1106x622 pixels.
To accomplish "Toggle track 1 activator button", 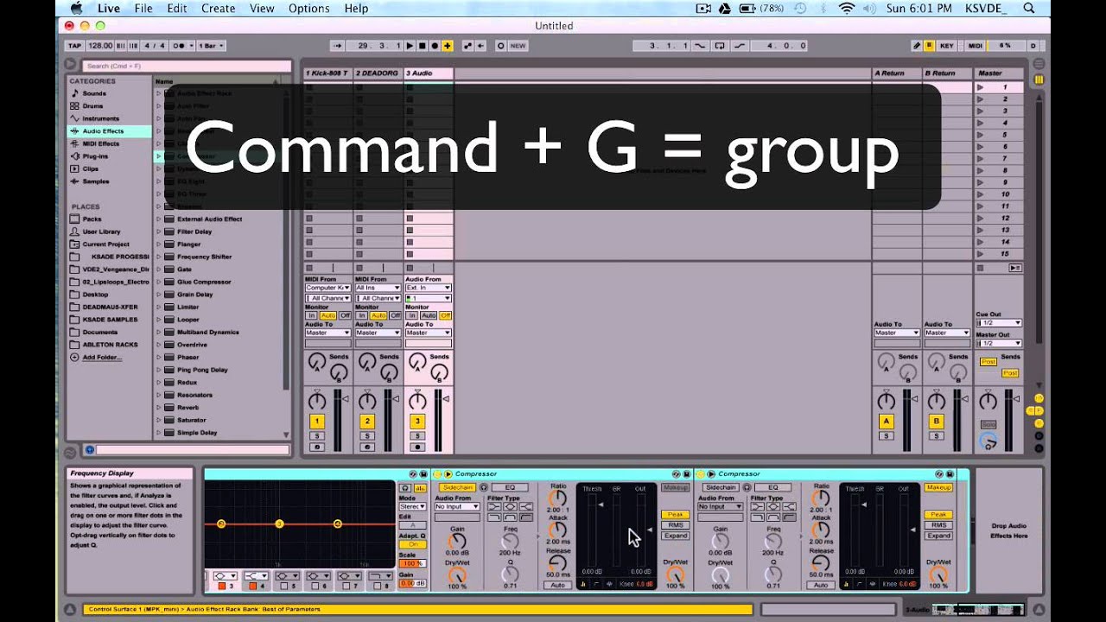I will (317, 422).
